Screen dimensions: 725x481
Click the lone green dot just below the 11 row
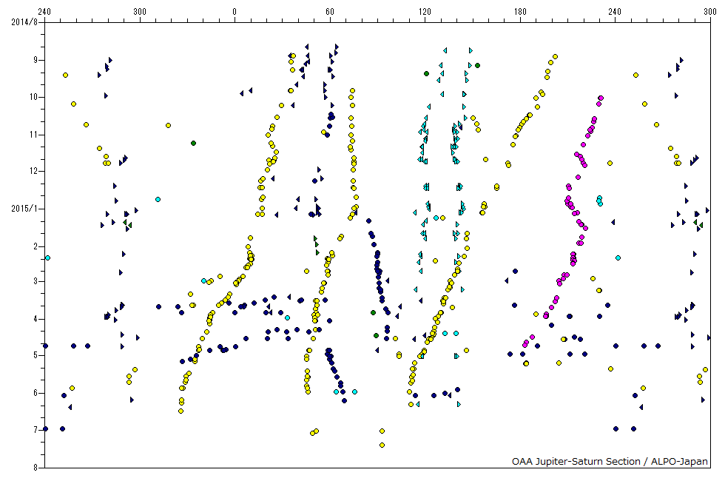(193, 143)
